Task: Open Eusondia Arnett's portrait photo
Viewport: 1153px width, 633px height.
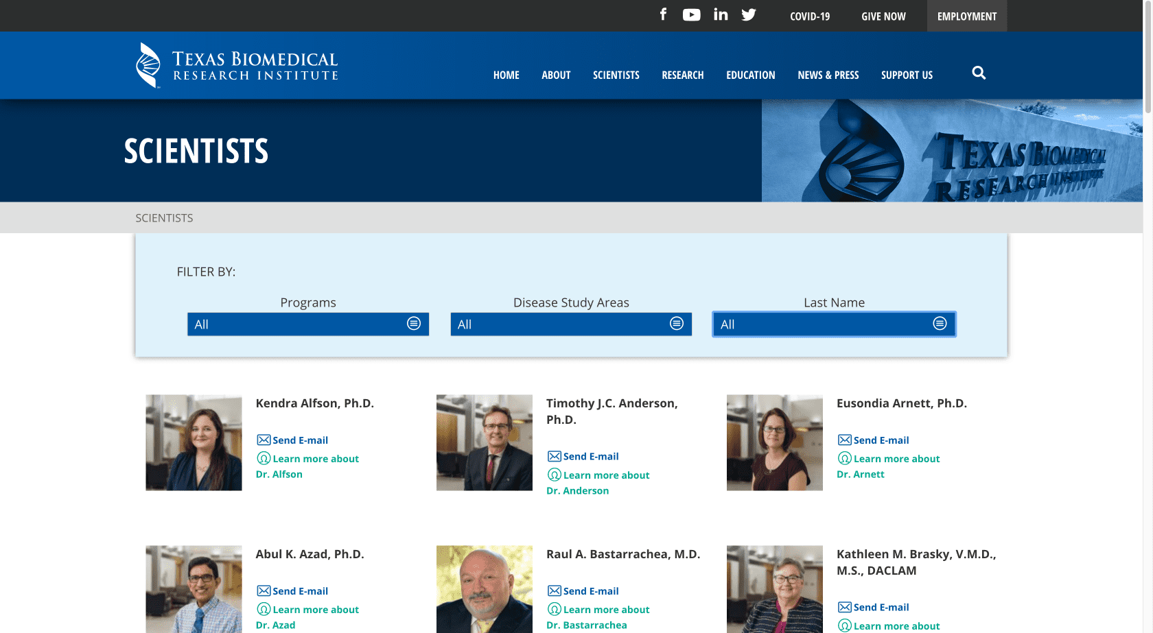Action: (x=775, y=442)
